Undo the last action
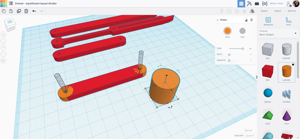 (x=34, y=11)
